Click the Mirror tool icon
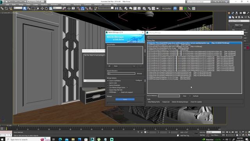Viewport: 250px width, 141px height. pyautogui.click(x=116, y=9)
